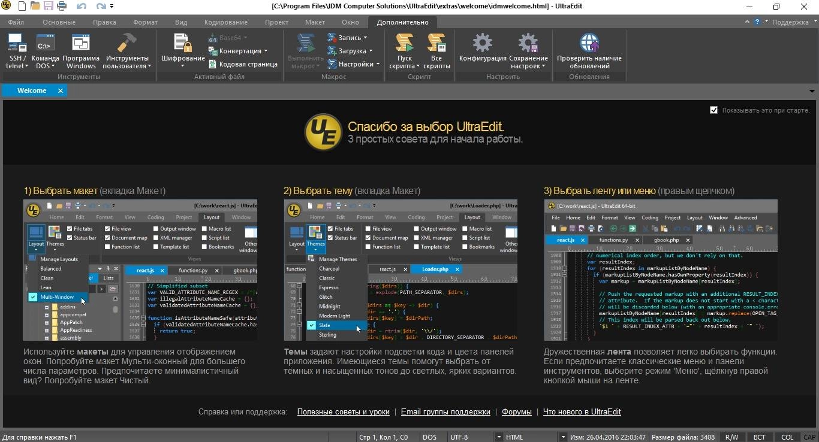
Task: Toggle COL column mode in status bar
Action: (787, 437)
